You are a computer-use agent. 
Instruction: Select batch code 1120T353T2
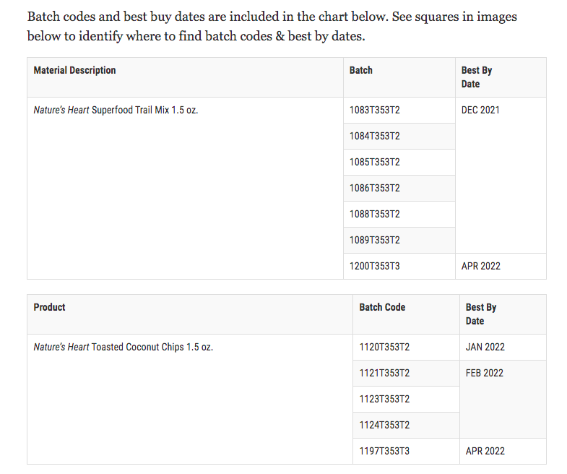[x=384, y=347]
